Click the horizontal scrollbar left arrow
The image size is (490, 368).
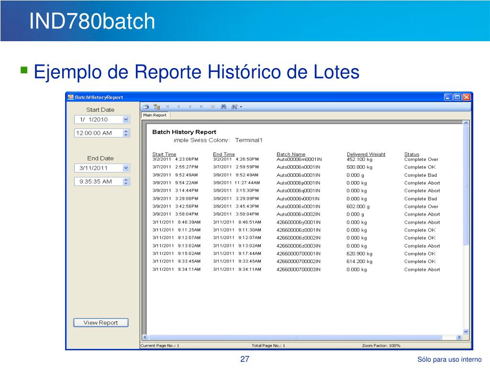(x=145, y=337)
